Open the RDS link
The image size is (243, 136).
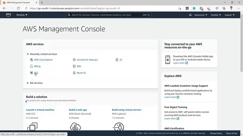[79, 66]
